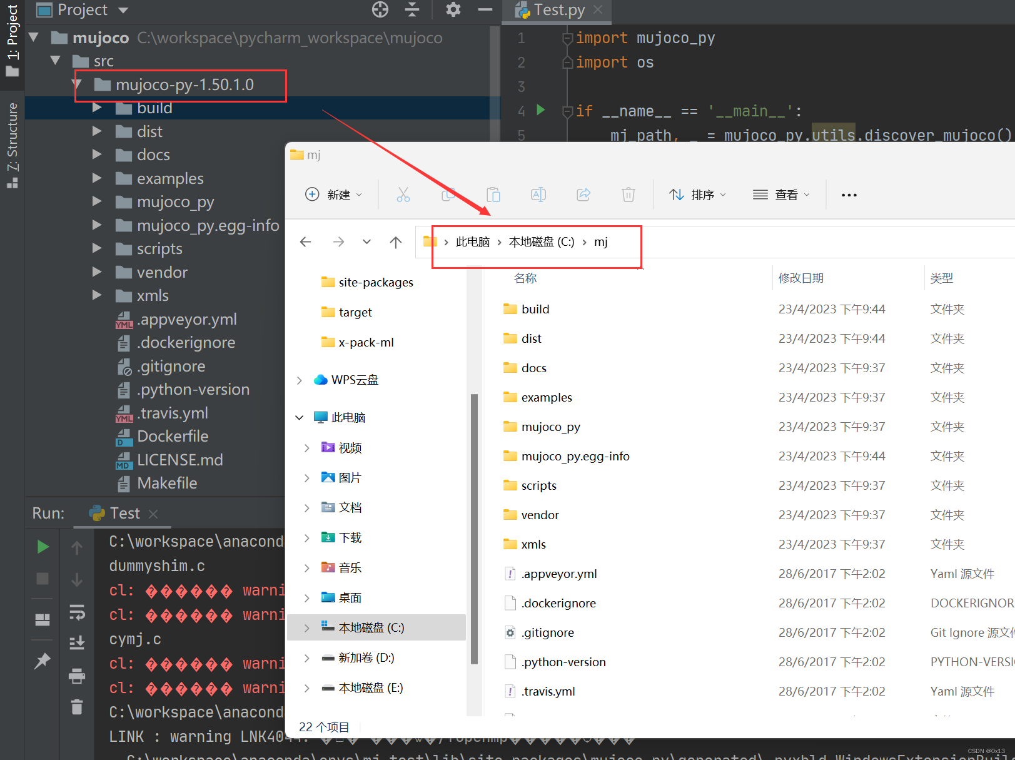Screen dimensions: 1015x760
Task: Click the collapse-all icon in Project panel
Action: pos(412,9)
